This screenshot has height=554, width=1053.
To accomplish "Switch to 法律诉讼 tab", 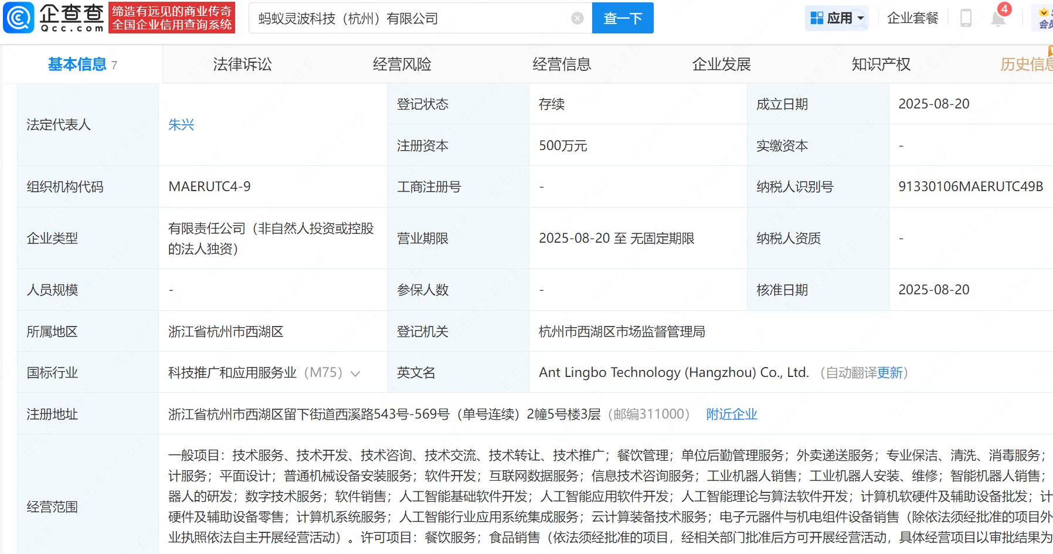I will click(x=242, y=64).
